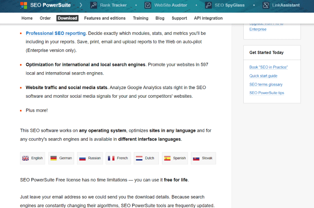Click the "free for life" bold text
This screenshot has width=314, height=208.
[175, 180]
